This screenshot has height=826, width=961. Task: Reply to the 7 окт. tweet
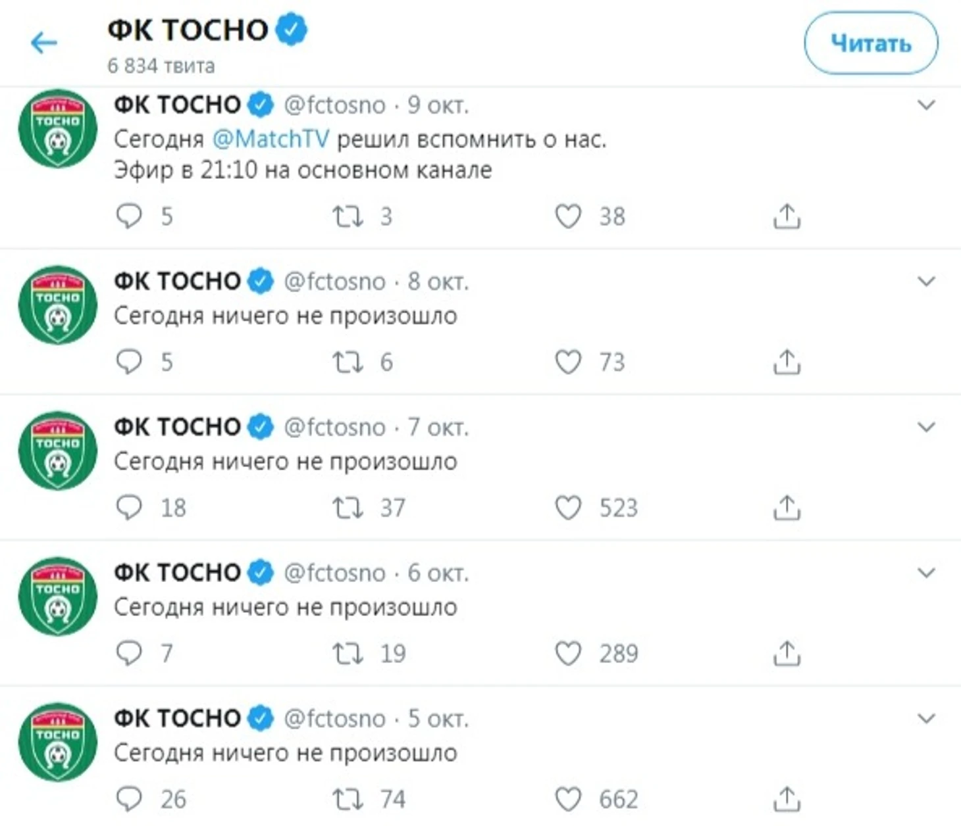coord(129,508)
